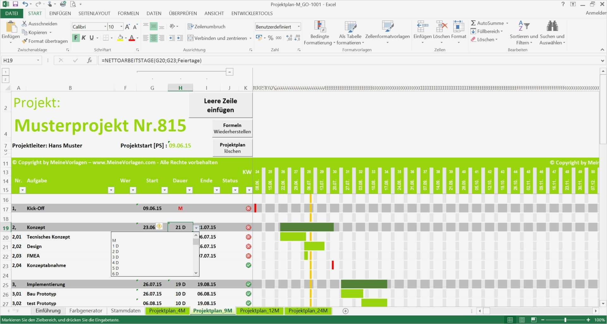Viewport: 607px width, 324px height.
Task: Select 3 D in the duration list
Action: [116, 257]
